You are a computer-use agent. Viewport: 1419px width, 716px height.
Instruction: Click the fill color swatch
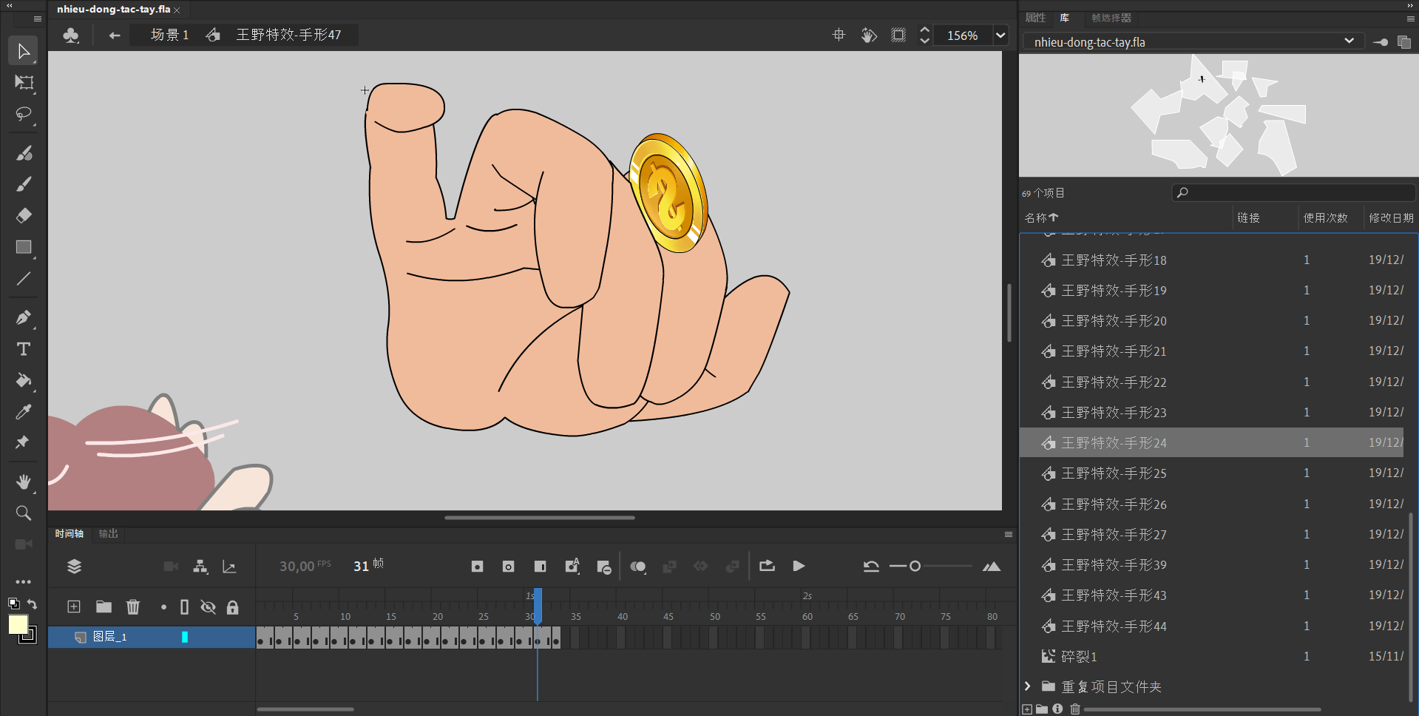click(x=18, y=625)
